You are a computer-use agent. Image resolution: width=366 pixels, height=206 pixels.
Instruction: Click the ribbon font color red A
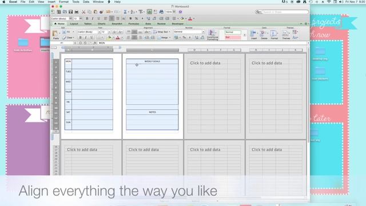[118, 38]
